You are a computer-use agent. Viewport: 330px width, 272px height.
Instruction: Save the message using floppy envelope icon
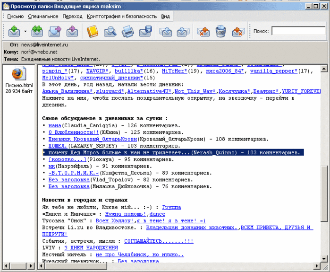point(145,31)
